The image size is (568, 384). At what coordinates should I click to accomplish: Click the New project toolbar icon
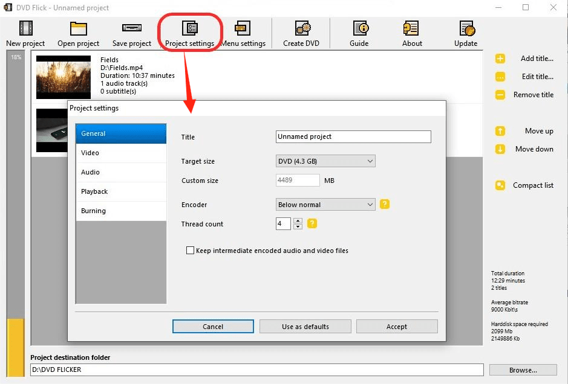click(25, 28)
